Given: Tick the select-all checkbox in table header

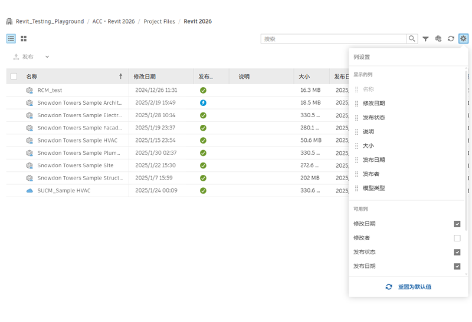Looking at the screenshot, I should (14, 77).
